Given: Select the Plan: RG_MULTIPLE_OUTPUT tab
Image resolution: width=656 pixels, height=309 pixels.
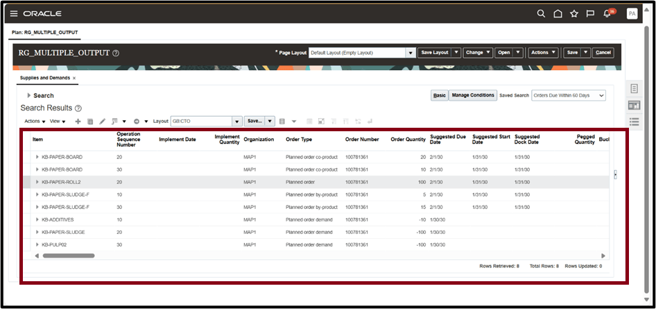Looking at the screenshot, I should (44, 32).
